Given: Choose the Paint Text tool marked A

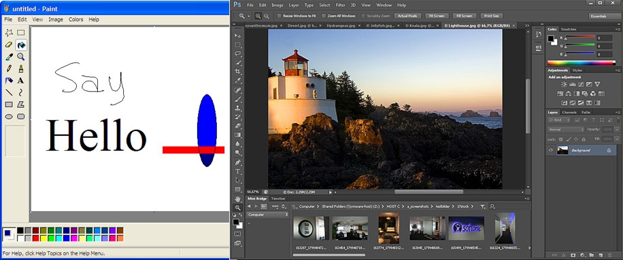Looking at the screenshot, I should (x=21, y=81).
